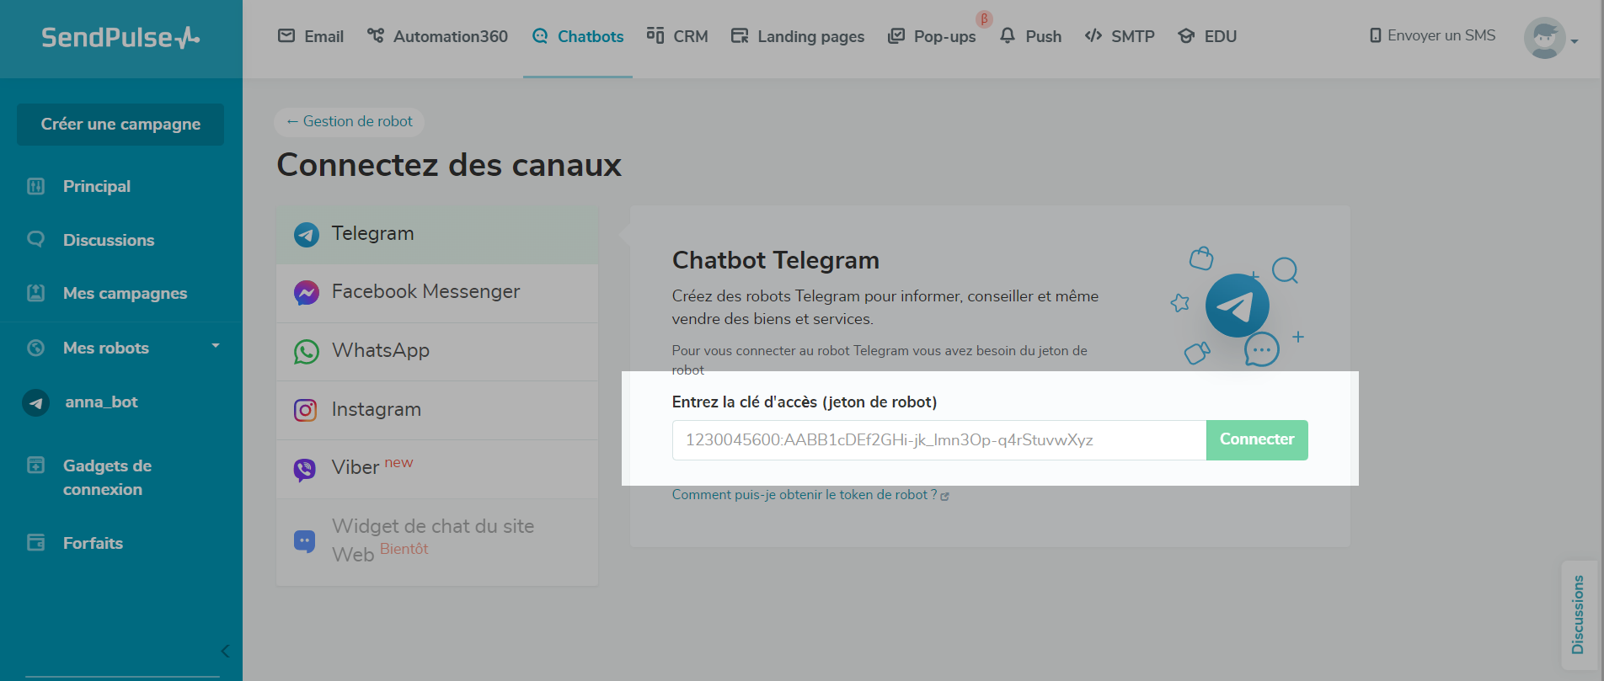Select the Viber channel
1604x681 pixels.
click(x=437, y=469)
